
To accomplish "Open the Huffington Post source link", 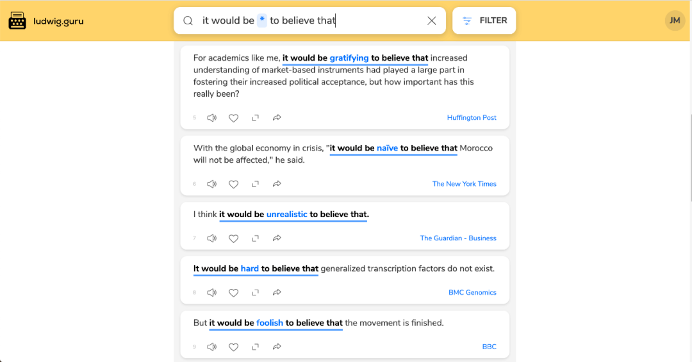I will (472, 118).
